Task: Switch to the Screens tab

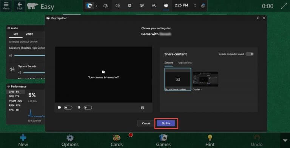Action: [169, 63]
